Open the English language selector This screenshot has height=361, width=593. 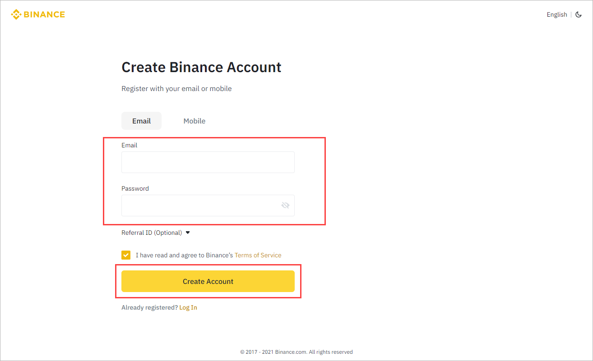[556, 14]
